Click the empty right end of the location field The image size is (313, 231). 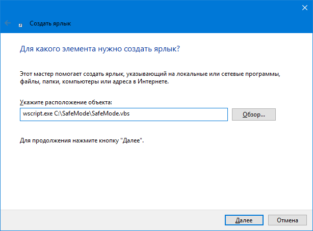click(x=179, y=114)
